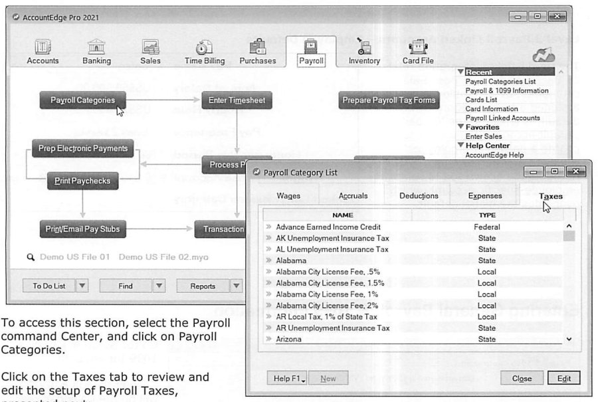
Task: Click the category list scroll up arrow
Action: point(569,226)
